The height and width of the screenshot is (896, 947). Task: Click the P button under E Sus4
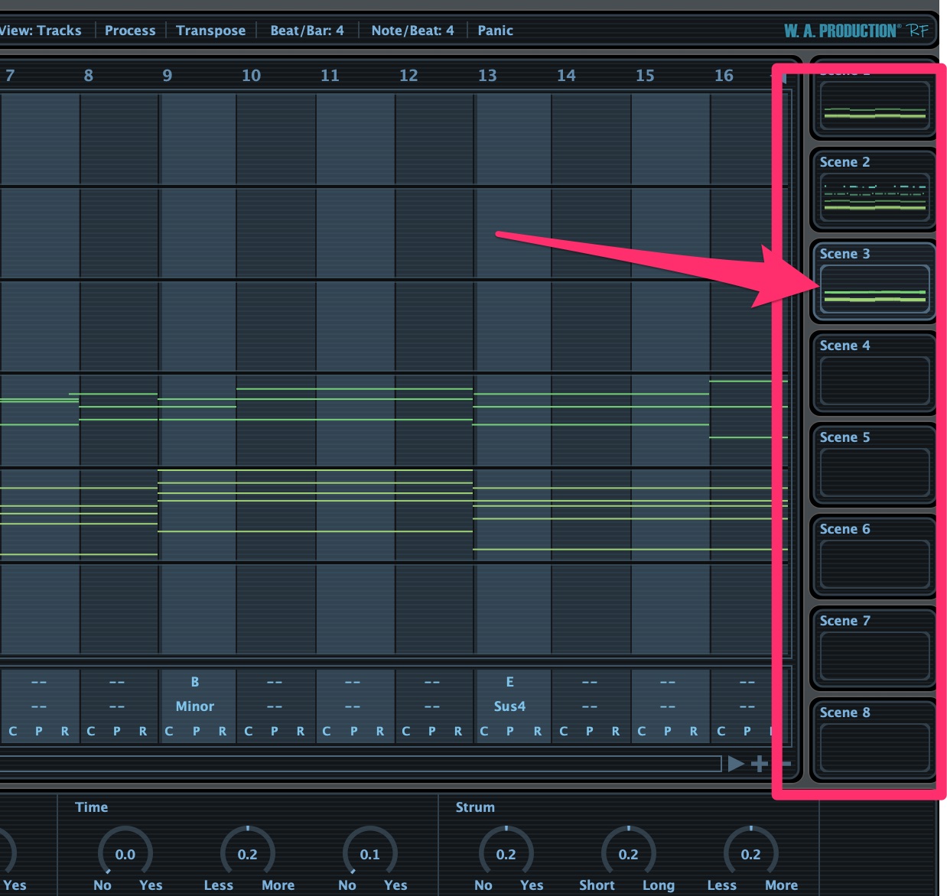point(510,732)
